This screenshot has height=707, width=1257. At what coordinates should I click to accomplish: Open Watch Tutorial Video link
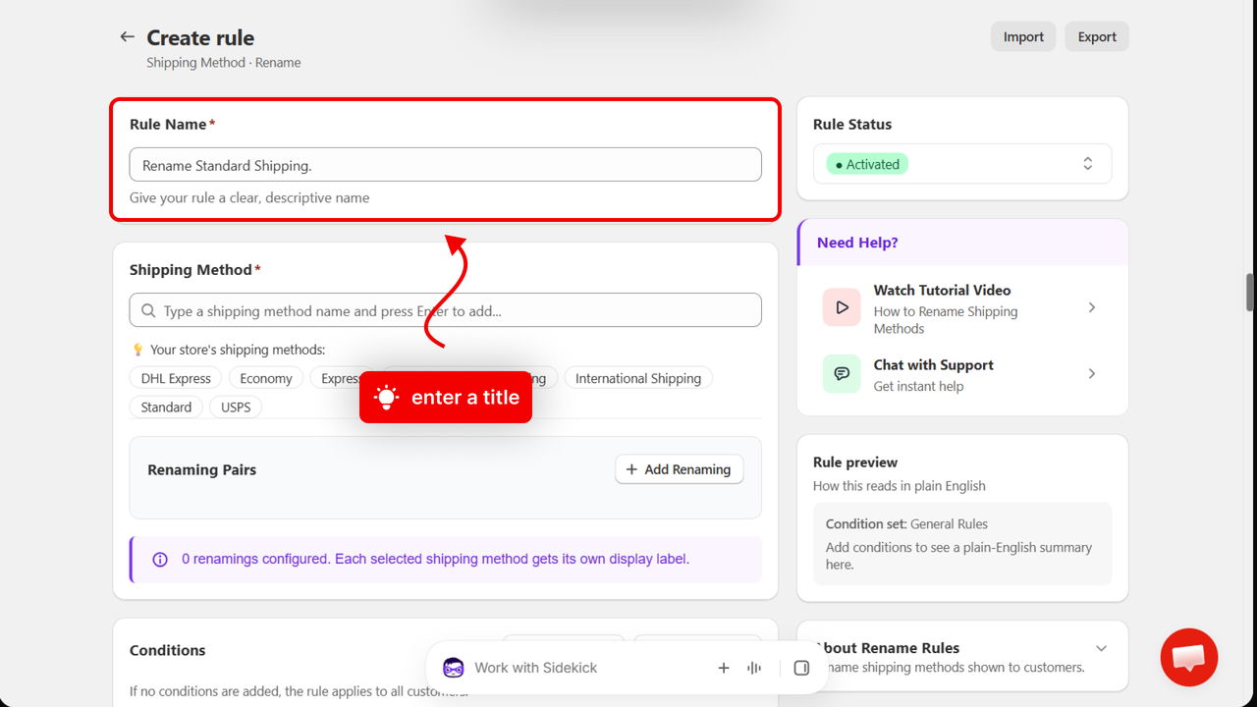click(942, 290)
